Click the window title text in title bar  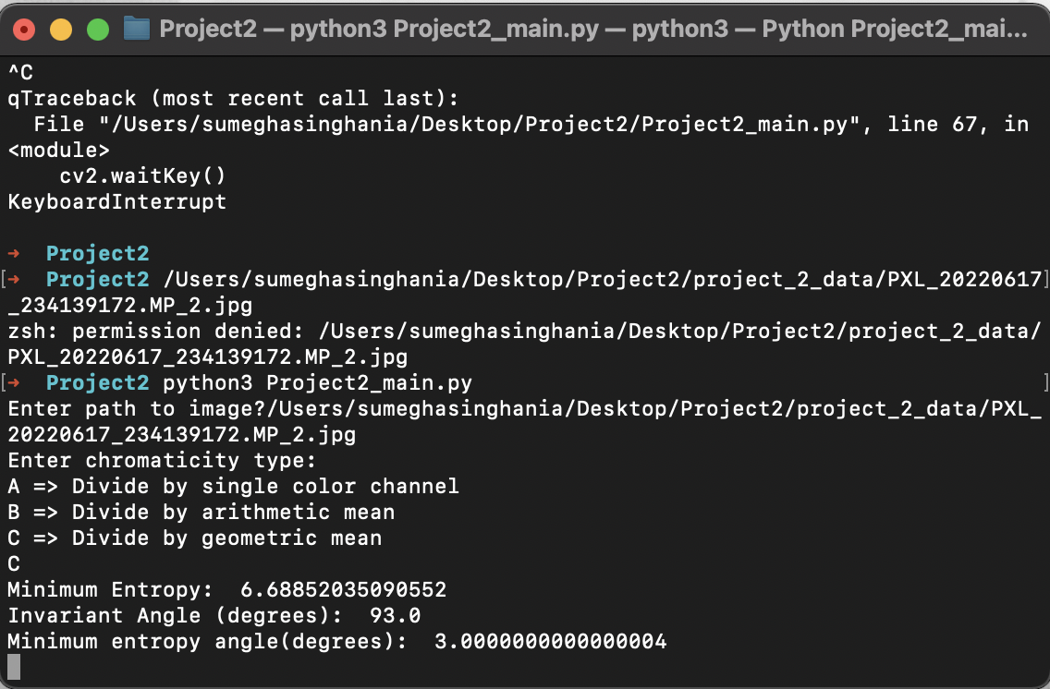(x=592, y=29)
